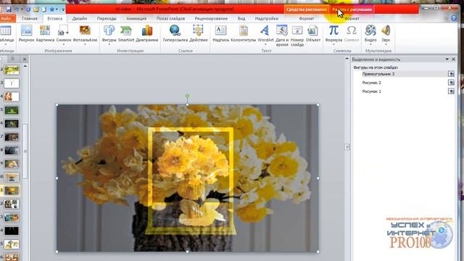Open the Картинка clip art tool
Screen dimensions: 464x261
(45, 33)
